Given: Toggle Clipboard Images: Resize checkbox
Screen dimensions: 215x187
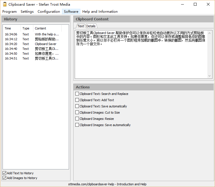Looking at the screenshot, I should pyautogui.click(x=77, y=119).
